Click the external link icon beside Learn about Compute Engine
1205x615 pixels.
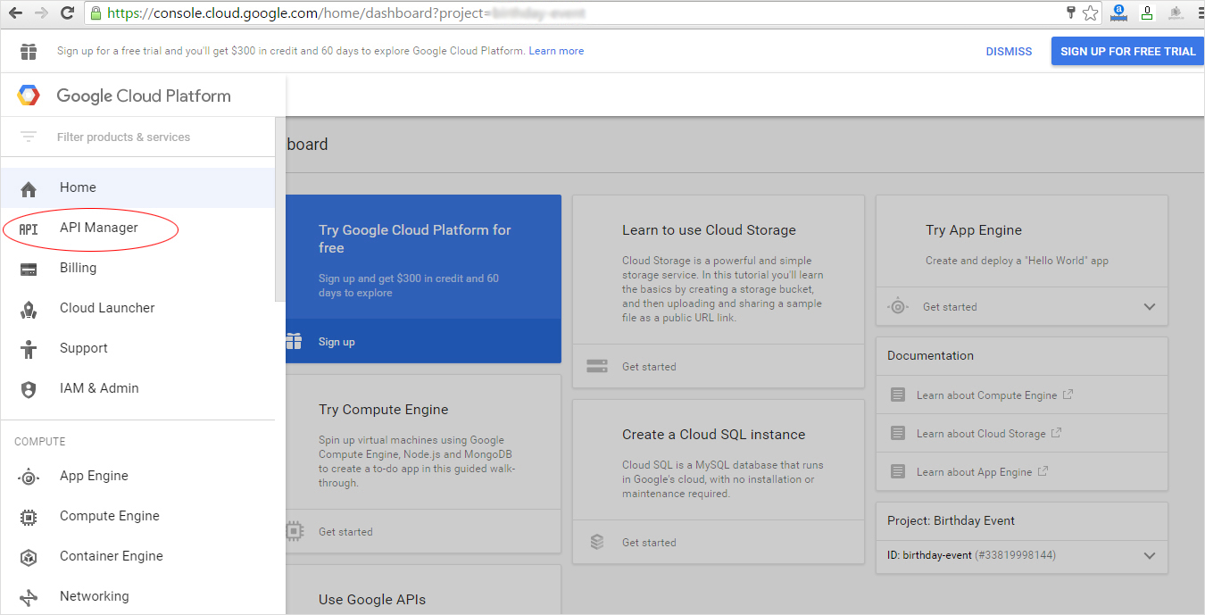click(x=1068, y=395)
